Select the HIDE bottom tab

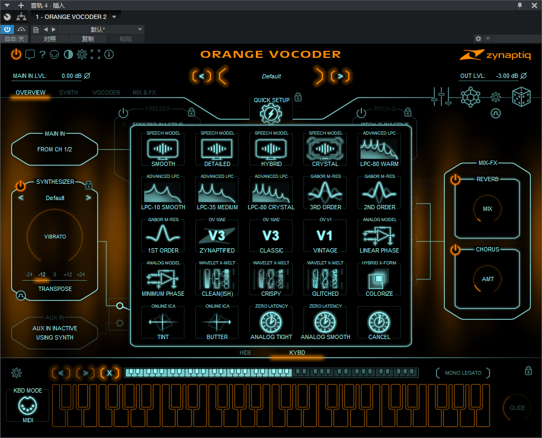(246, 353)
